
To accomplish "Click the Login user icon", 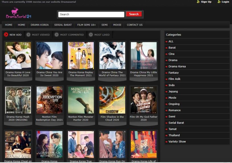I will (219, 2).
